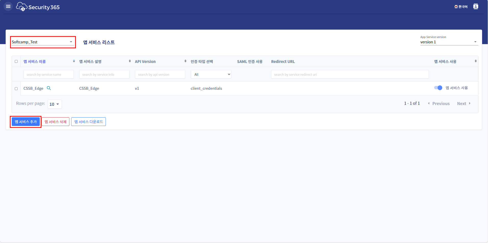Toggle off 앱 서비스 사용 switch for CSSB_Edge
The width and height of the screenshot is (488, 243).
coord(438,88)
